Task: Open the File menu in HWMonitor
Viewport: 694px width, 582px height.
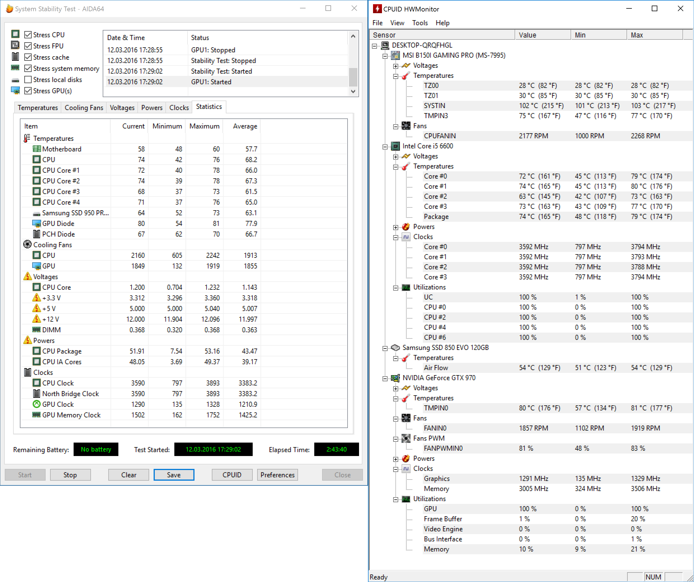Action: click(x=378, y=22)
